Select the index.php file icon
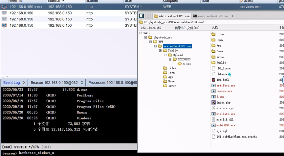284x156 pixels. coord(213,103)
